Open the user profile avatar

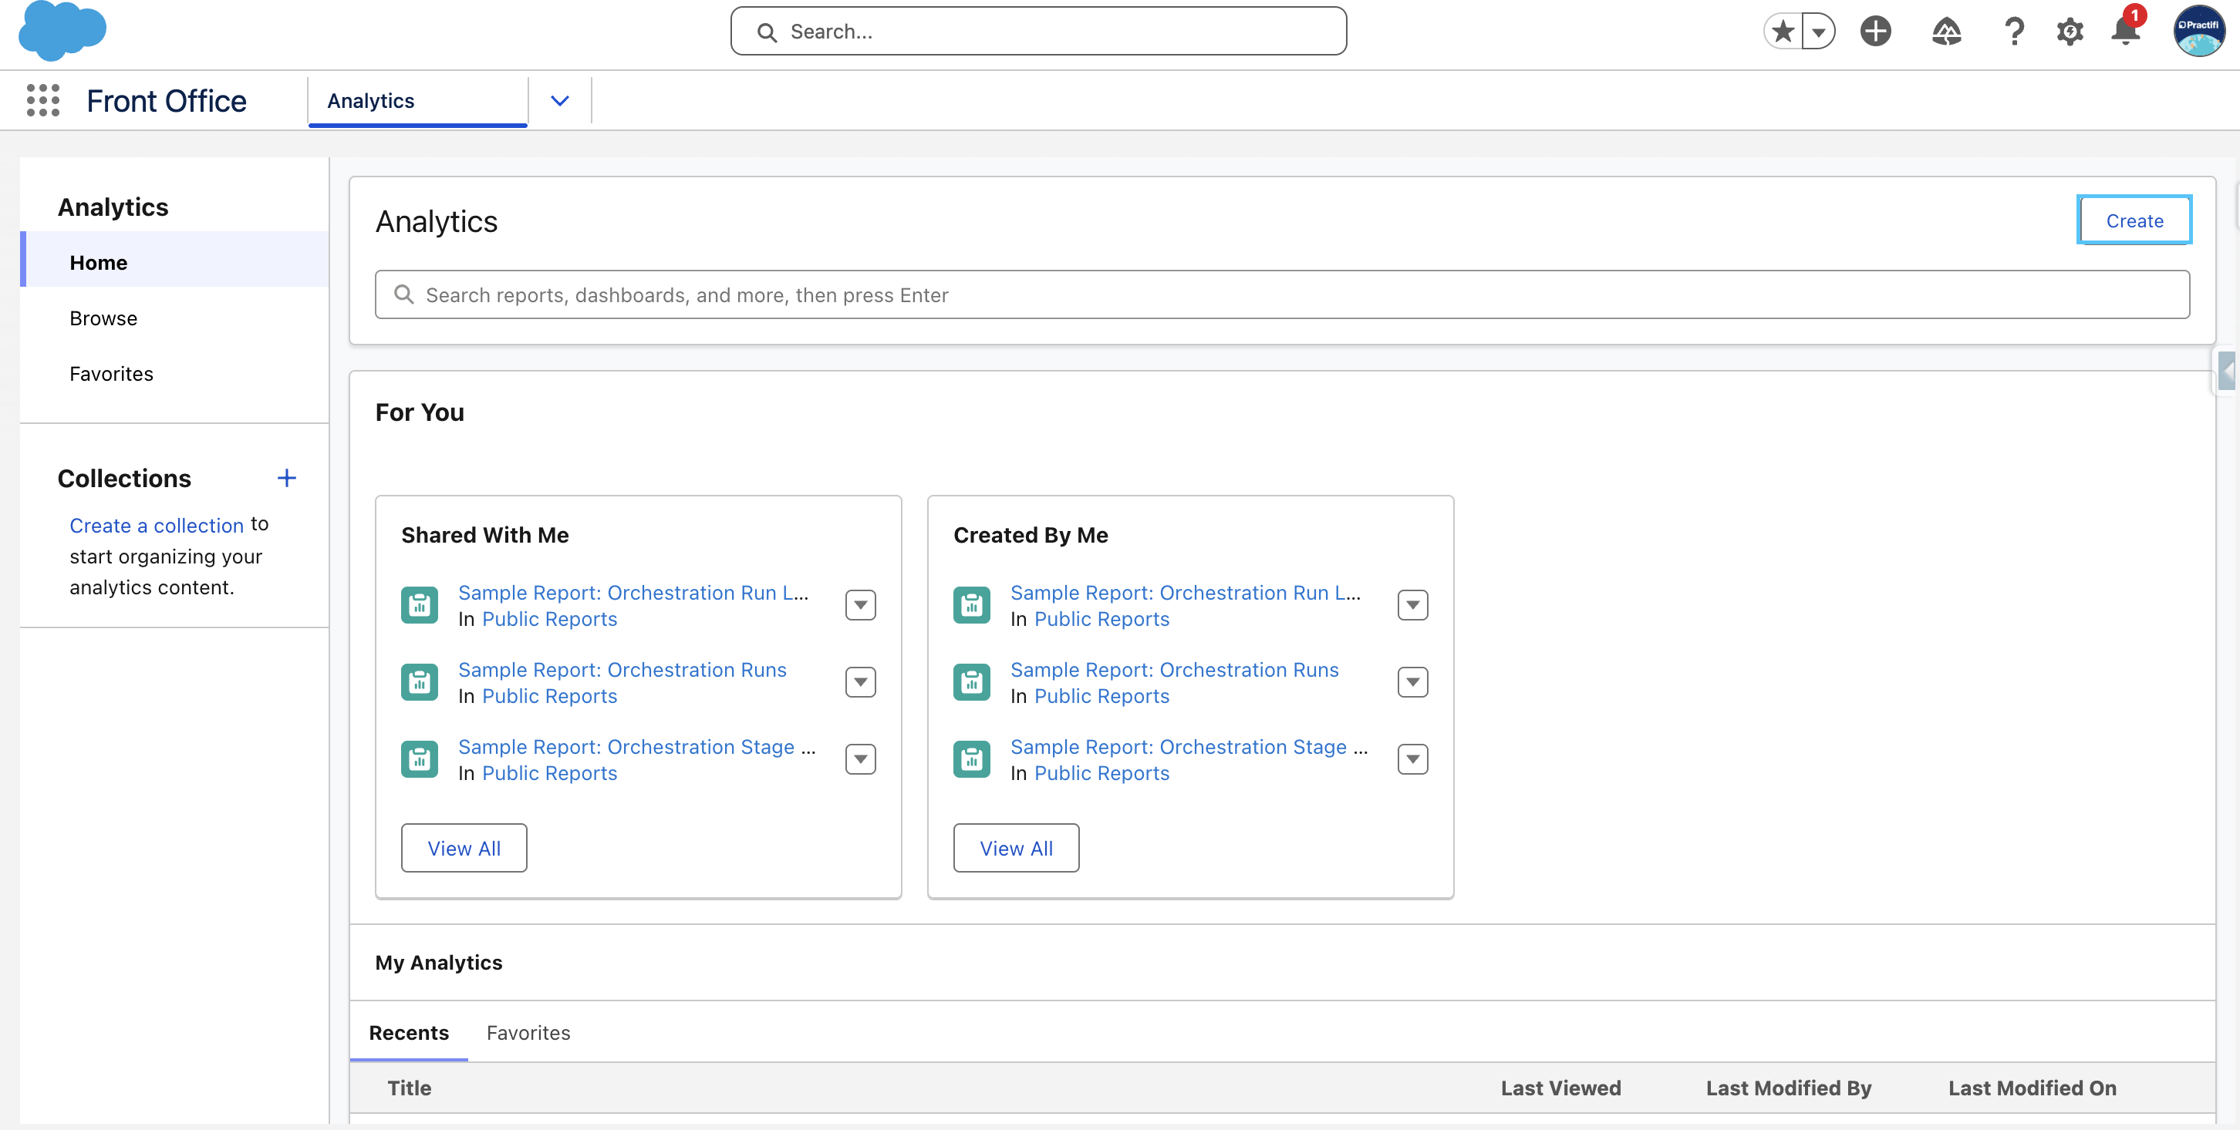[2198, 32]
